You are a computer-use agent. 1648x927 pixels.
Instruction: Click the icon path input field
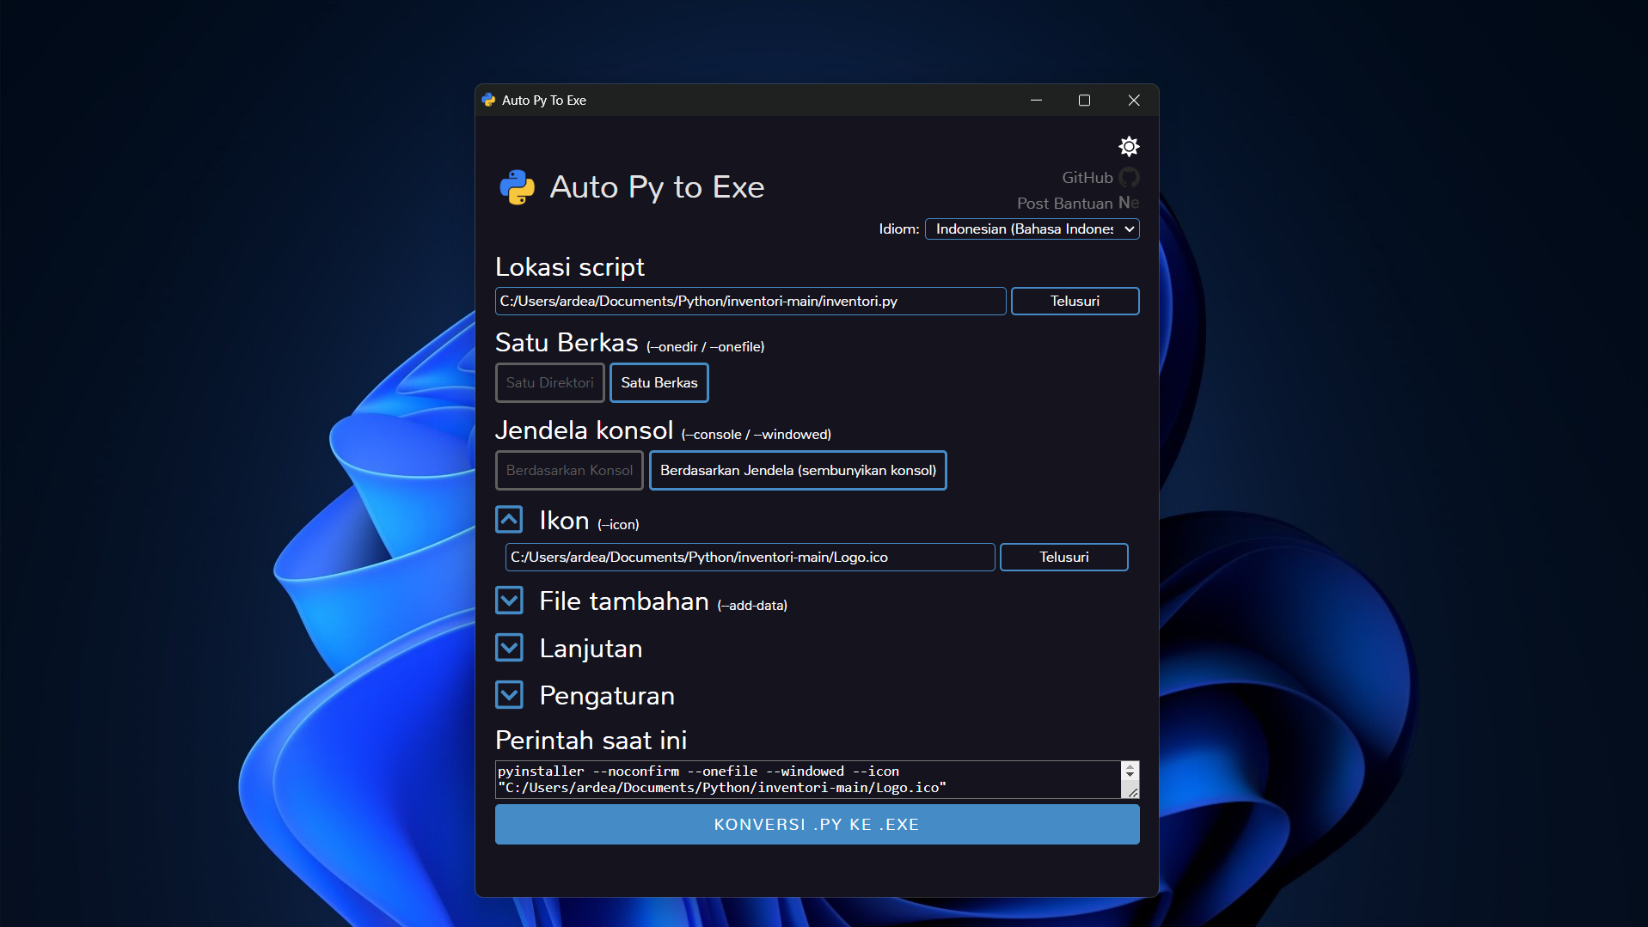pos(750,558)
